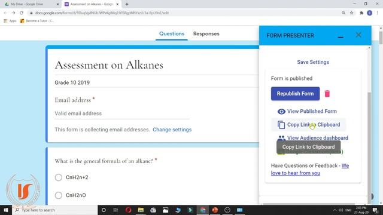The height and width of the screenshot is (215, 383).
Task: Open the Photos app on the taskbar
Action: tap(165, 210)
